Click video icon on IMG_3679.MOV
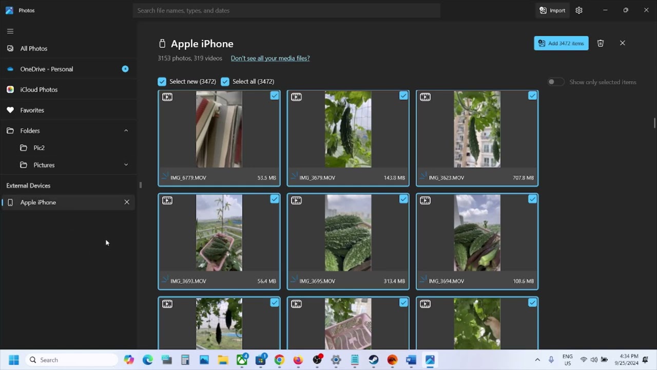657x370 pixels. 296,97
